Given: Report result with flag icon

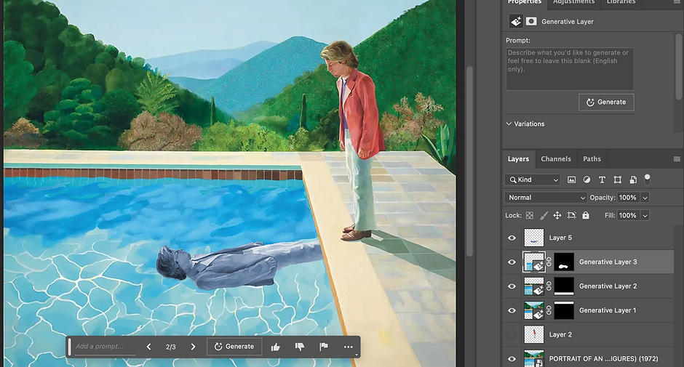Looking at the screenshot, I should click(x=323, y=347).
